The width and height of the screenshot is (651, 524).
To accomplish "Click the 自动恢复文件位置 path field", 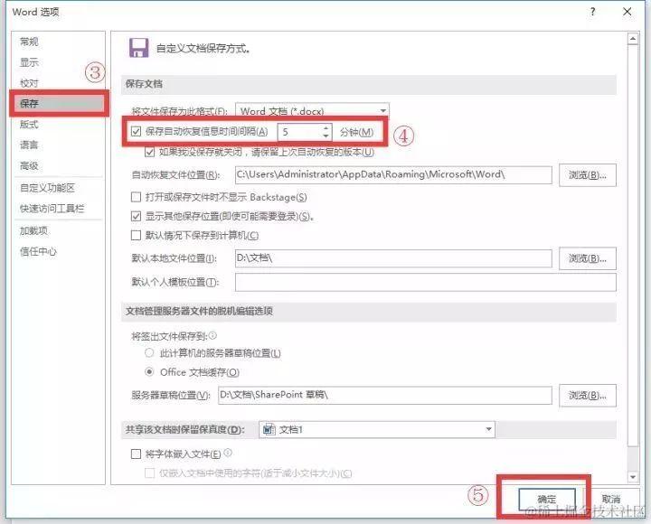I will (x=393, y=174).
